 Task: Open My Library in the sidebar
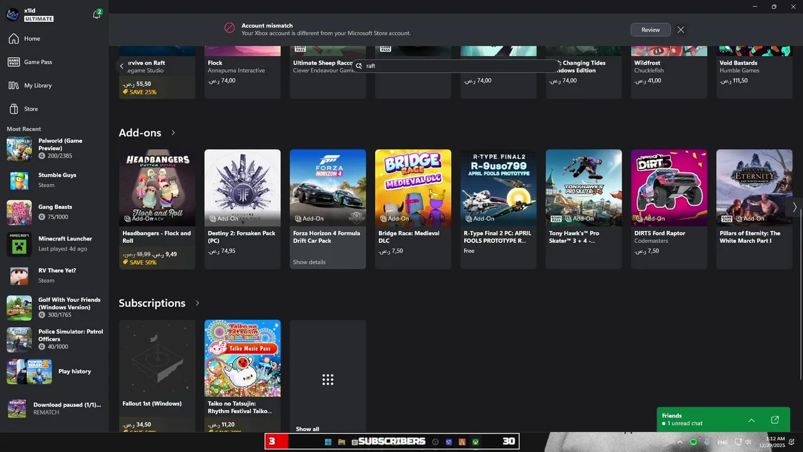[x=54, y=85]
